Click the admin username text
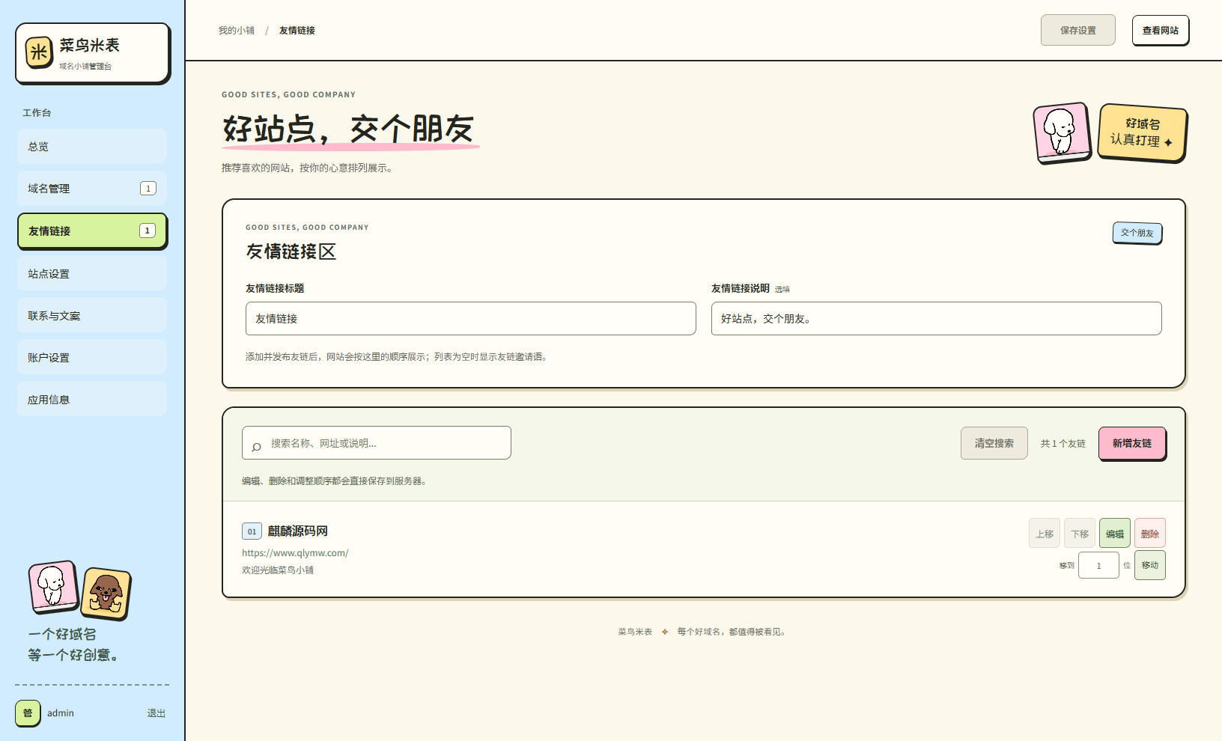The height and width of the screenshot is (741, 1222). pos(61,713)
